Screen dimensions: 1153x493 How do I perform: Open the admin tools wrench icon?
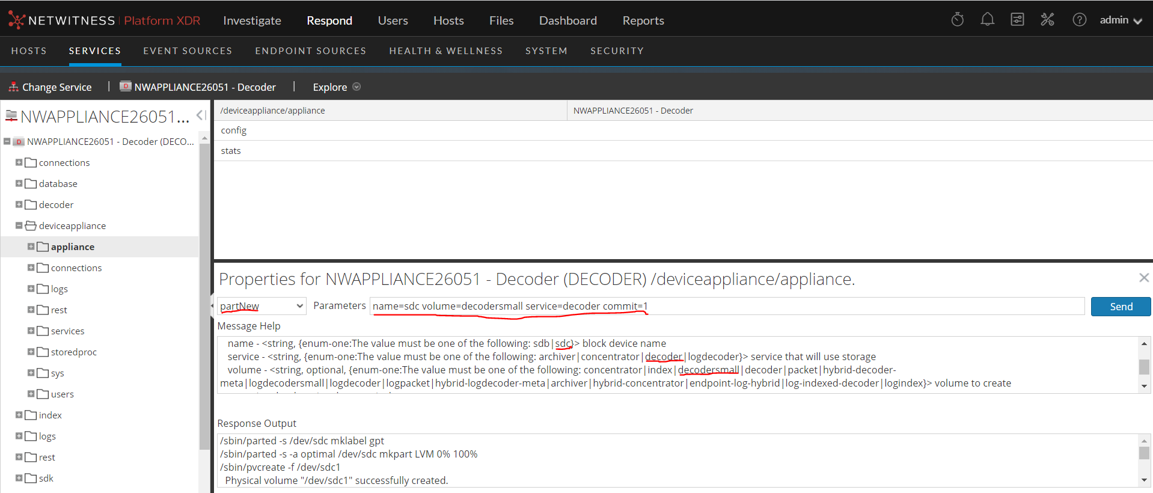click(x=1047, y=20)
